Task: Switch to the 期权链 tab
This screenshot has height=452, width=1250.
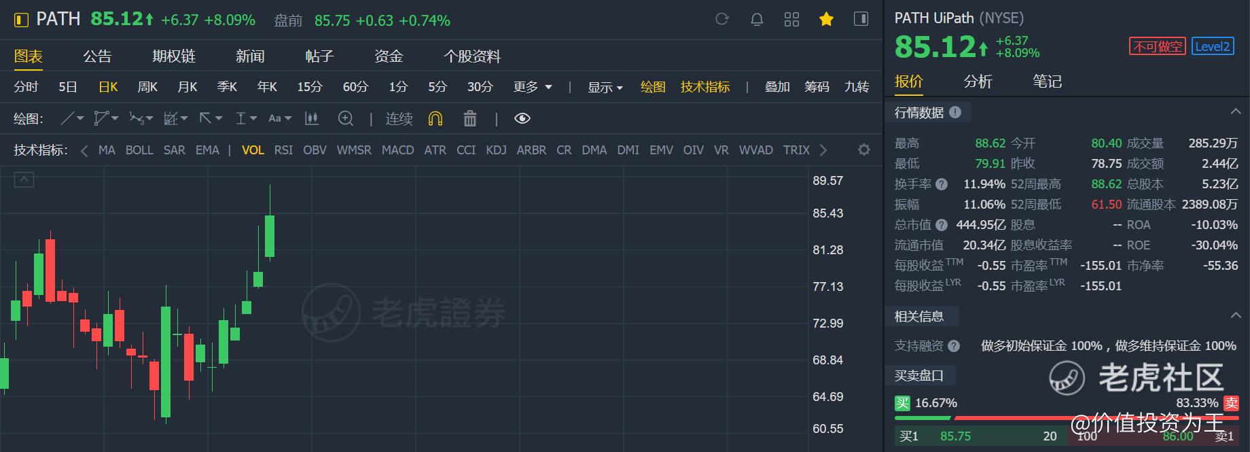Action: pyautogui.click(x=174, y=56)
